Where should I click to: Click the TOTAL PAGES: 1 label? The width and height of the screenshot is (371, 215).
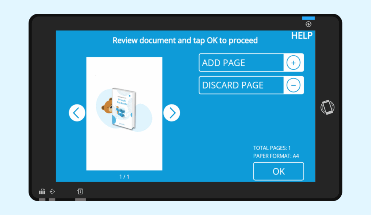click(272, 148)
